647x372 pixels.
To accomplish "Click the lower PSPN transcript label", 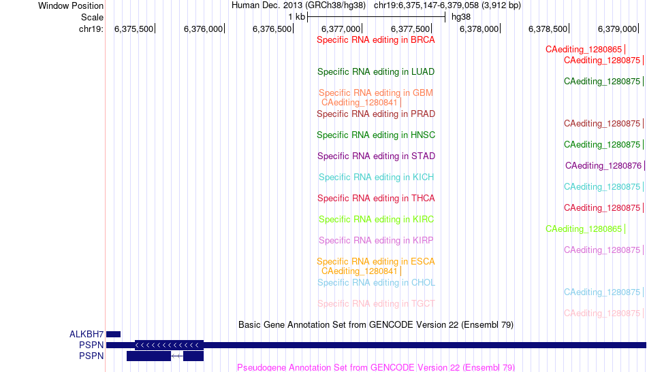I will point(91,356).
